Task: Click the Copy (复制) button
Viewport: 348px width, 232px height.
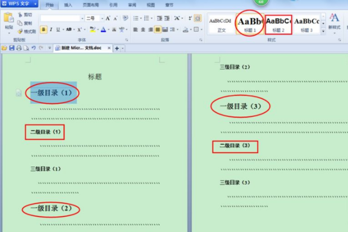Action: click(x=25, y=23)
